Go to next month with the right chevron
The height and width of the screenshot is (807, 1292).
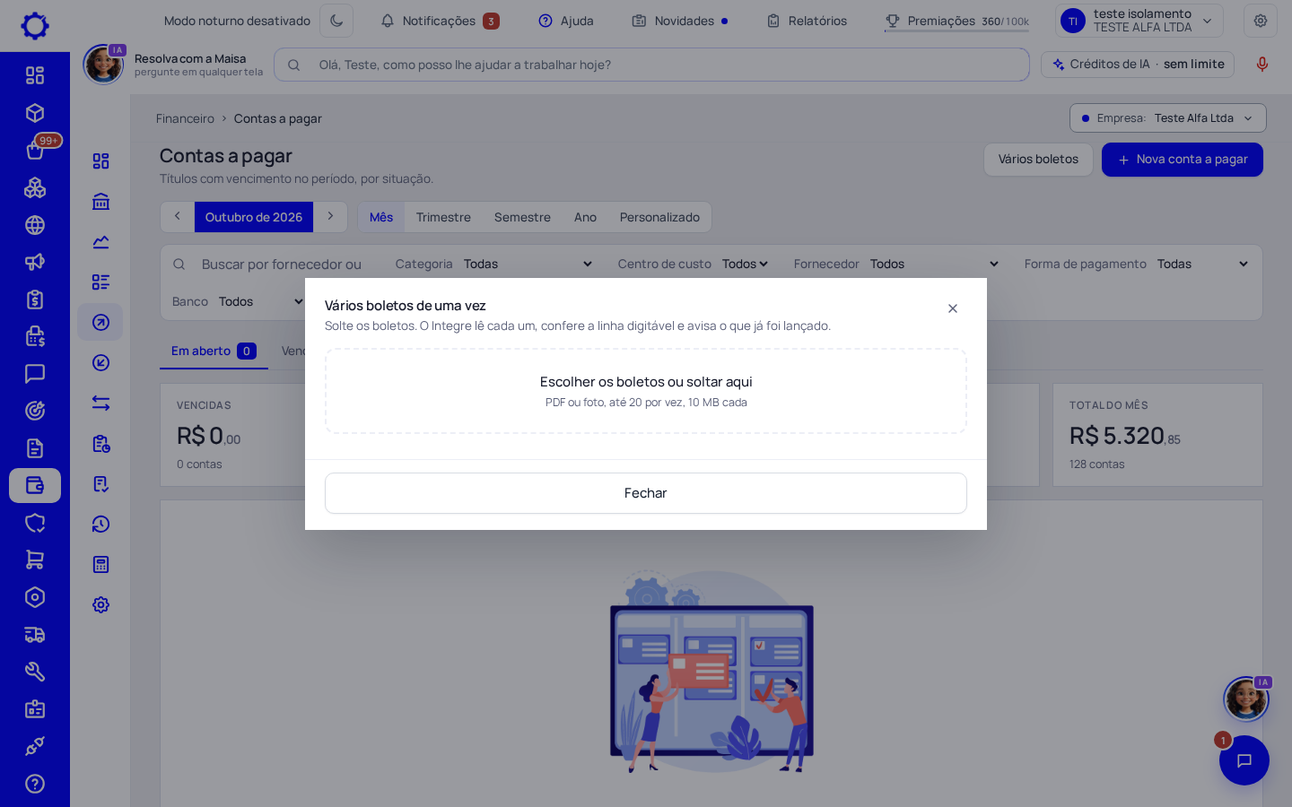coord(330,216)
